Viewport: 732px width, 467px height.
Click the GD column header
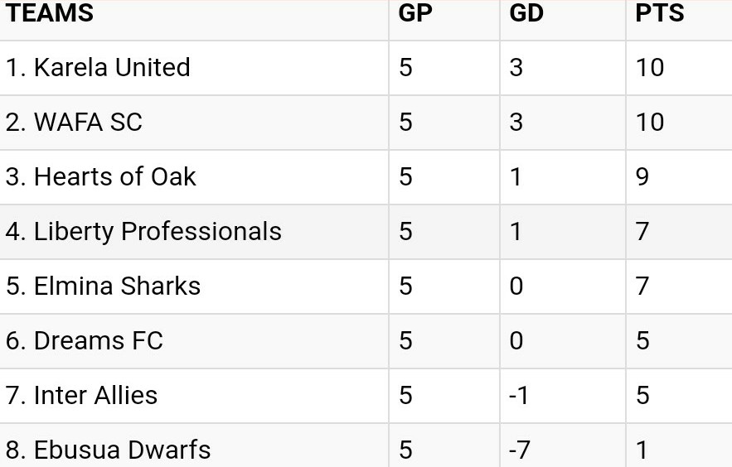[x=526, y=12]
